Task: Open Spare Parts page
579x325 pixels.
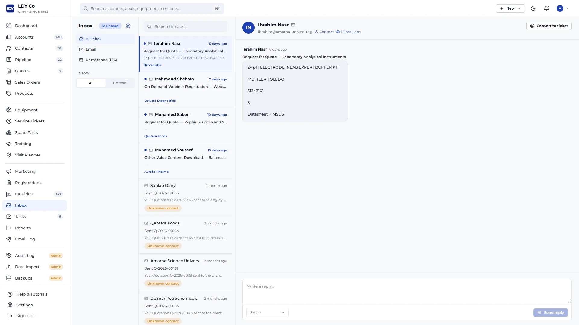Action: coord(34,133)
